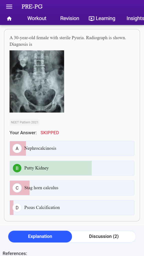This screenshot has height=256, width=144.
Task: Select option D circle
Action: pos(17,208)
